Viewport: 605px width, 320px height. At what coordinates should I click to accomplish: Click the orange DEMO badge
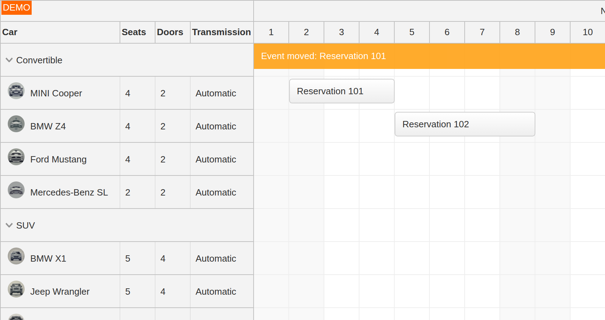[17, 8]
